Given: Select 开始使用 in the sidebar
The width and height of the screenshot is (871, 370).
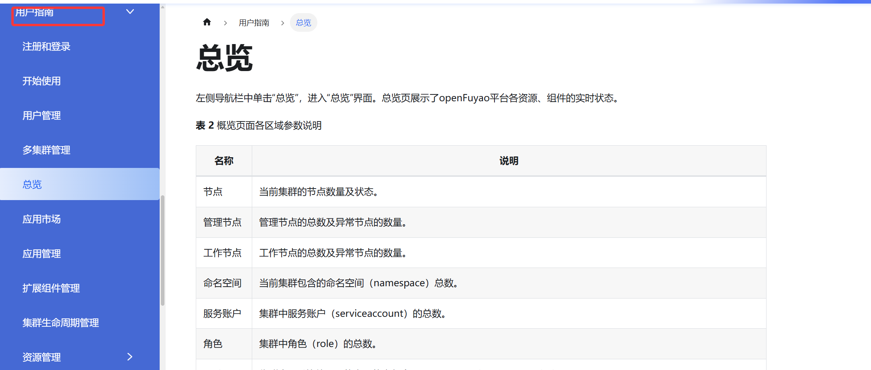Looking at the screenshot, I should tap(42, 81).
